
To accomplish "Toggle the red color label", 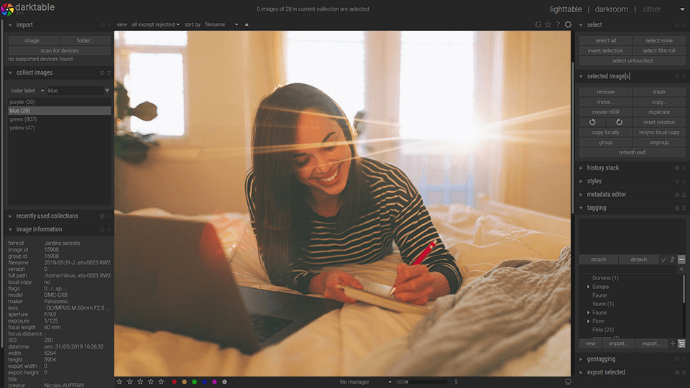I will click(174, 382).
